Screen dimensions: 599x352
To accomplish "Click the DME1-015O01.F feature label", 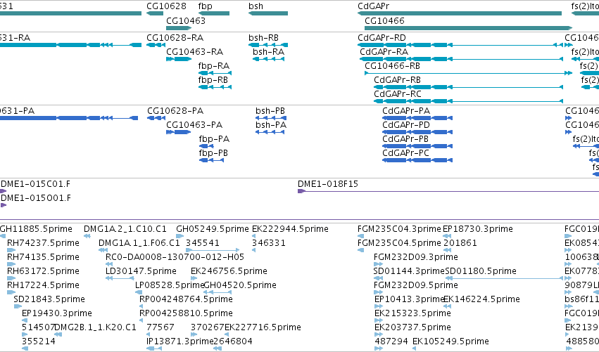I will pos(35,198).
